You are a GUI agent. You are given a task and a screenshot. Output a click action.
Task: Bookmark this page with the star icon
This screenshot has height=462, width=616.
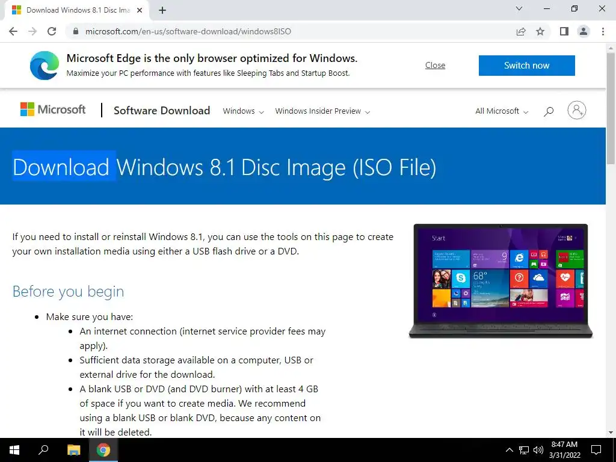[540, 31]
